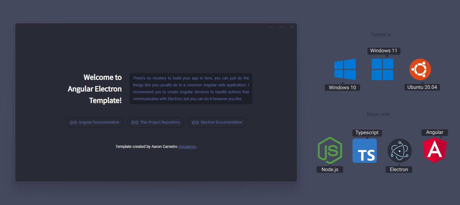The image size is (460, 205).
Task: Follow the @euaaron profile link
Action: (x=187, y=147)
